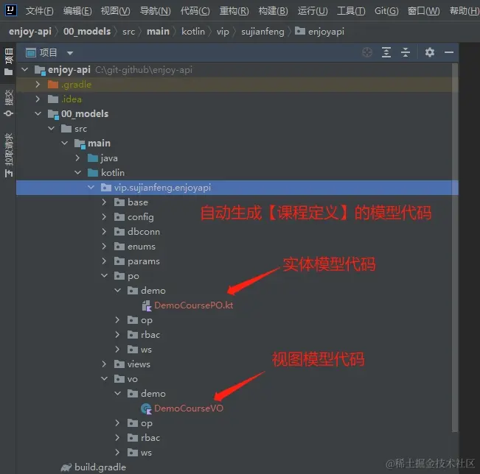
Task: Select DemoCourseVO class
Action: [x=189, y=408]
